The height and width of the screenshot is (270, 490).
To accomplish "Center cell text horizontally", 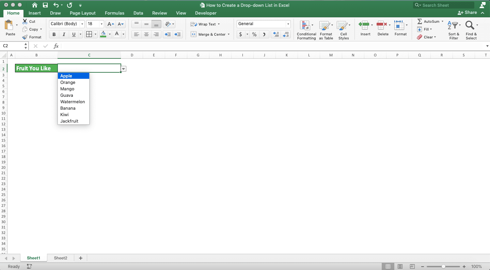I will pyautogui.click(x=146, y=34).
